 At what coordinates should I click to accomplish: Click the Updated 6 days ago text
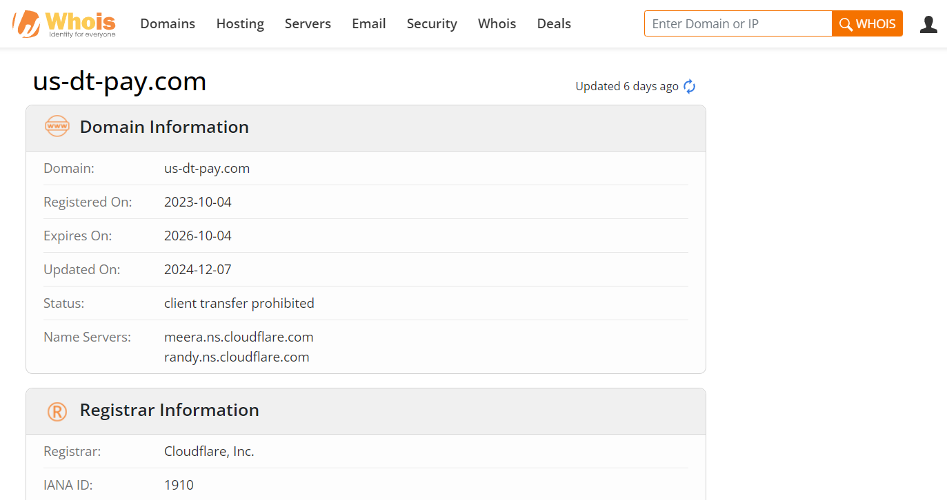[627, 86]
